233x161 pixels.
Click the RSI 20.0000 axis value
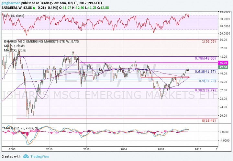pos(225,33)
